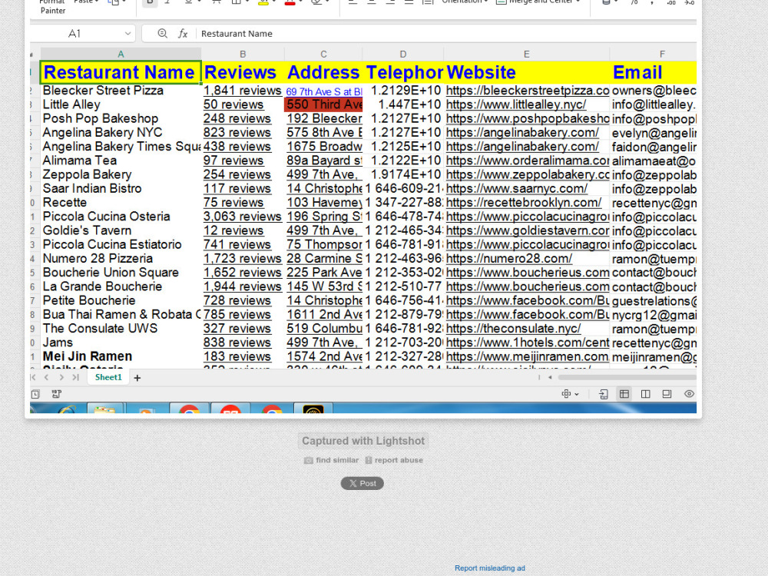The height and width of the screenshot is (576, 768).
Task: Switch to the Sheet1 tab
Action: [108, 377]
